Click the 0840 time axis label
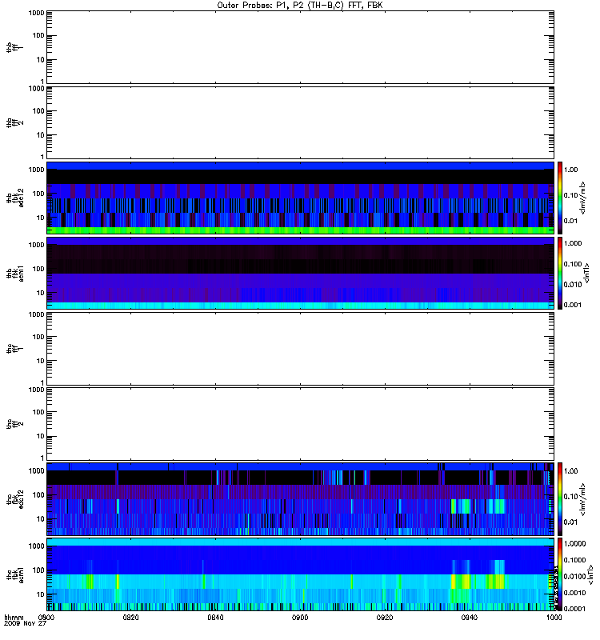The width and height of the screenshot is (600, 640). pyautogui.click(x=215, y=618)
